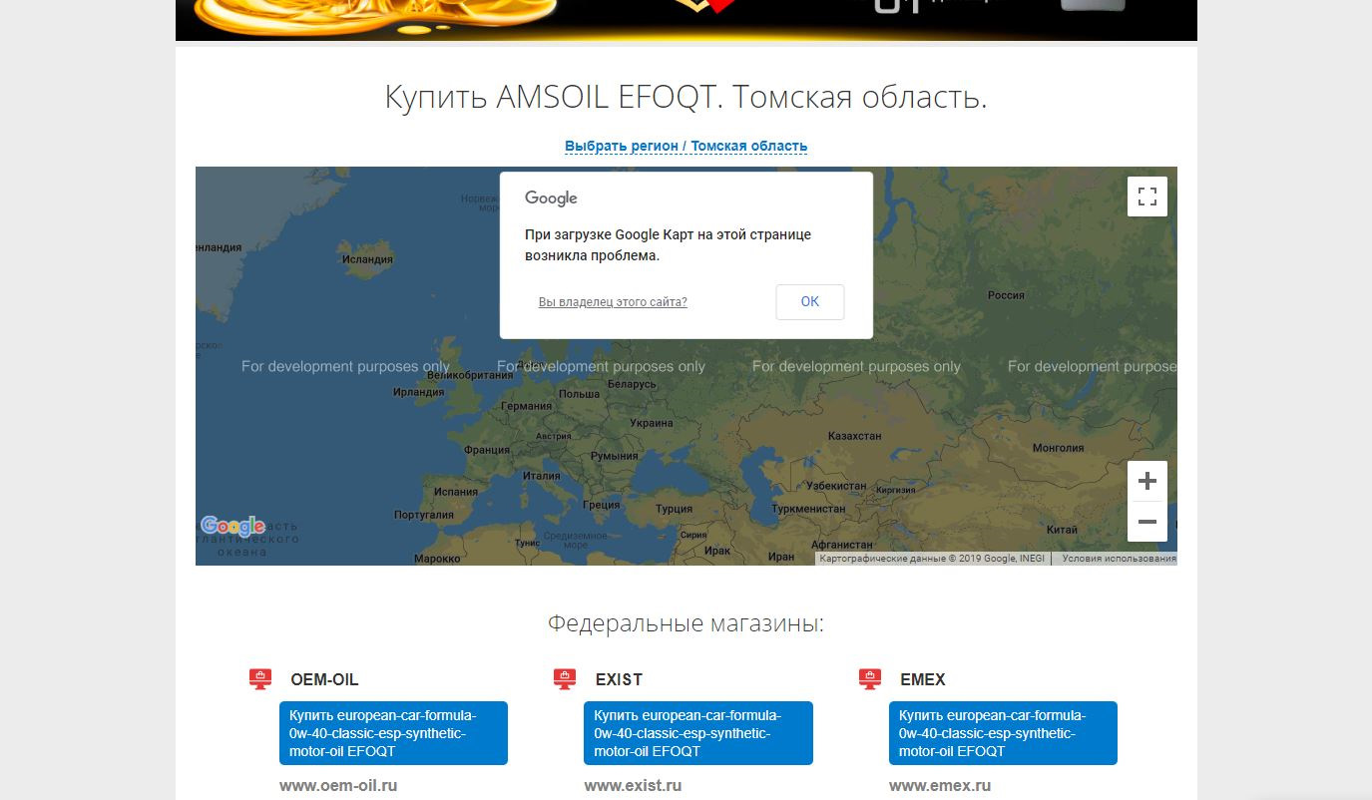Toggle fullscreen view of the map

coord(1146,197)
